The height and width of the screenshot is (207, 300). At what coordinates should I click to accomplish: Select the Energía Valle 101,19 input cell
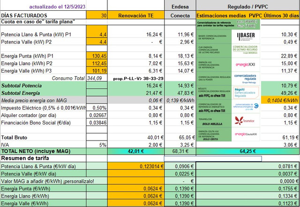point(97,71)
